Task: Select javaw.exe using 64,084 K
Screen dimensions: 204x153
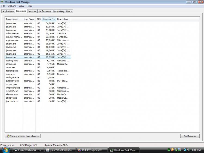Action: coord(38,23)
